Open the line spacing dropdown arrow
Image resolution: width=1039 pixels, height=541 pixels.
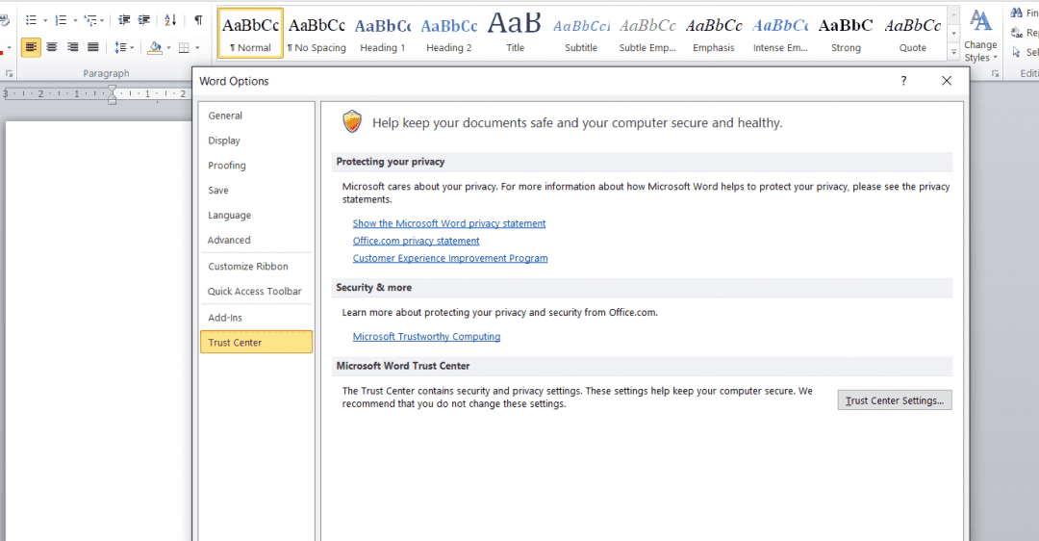pyautogui.click(x=133, y=48)
